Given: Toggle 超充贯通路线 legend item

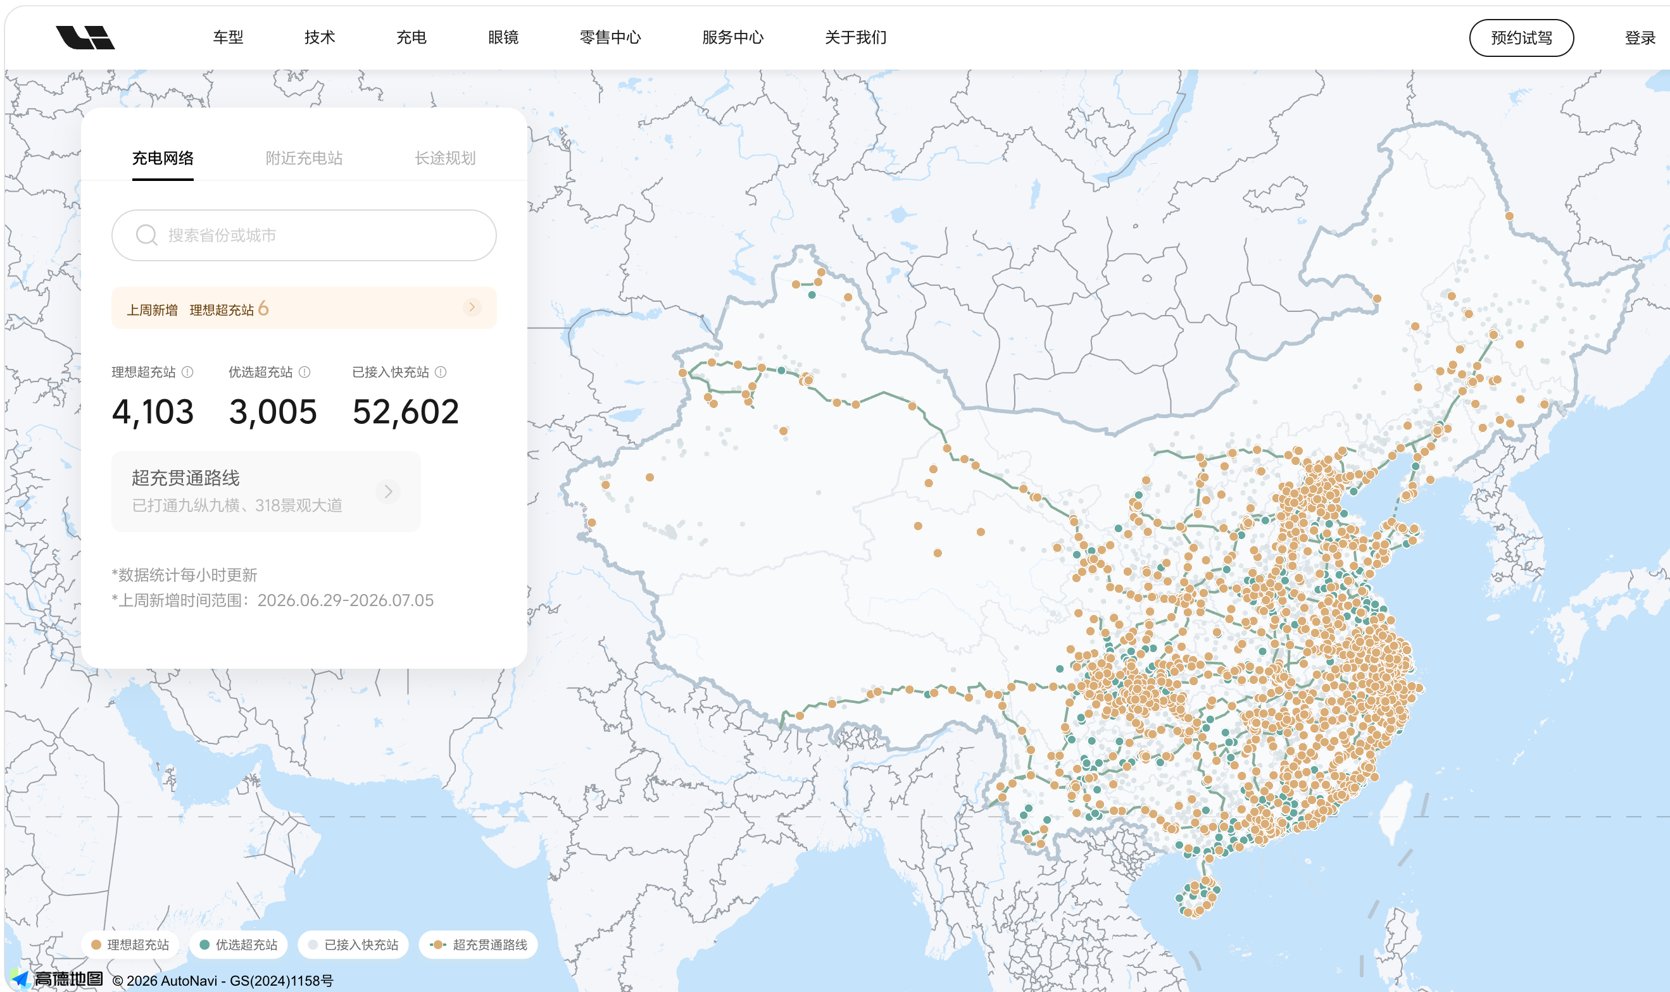Looking at the screenshot, I should [479, 945].
